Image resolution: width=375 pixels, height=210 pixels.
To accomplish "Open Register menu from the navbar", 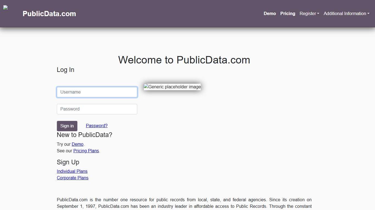I will coord(309,13).
